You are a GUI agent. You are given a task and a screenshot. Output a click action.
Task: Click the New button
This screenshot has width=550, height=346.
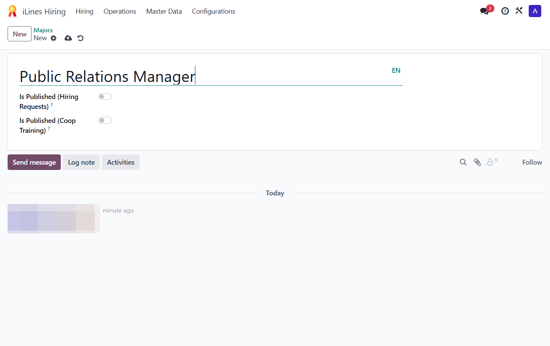click(x=19, y=34)
